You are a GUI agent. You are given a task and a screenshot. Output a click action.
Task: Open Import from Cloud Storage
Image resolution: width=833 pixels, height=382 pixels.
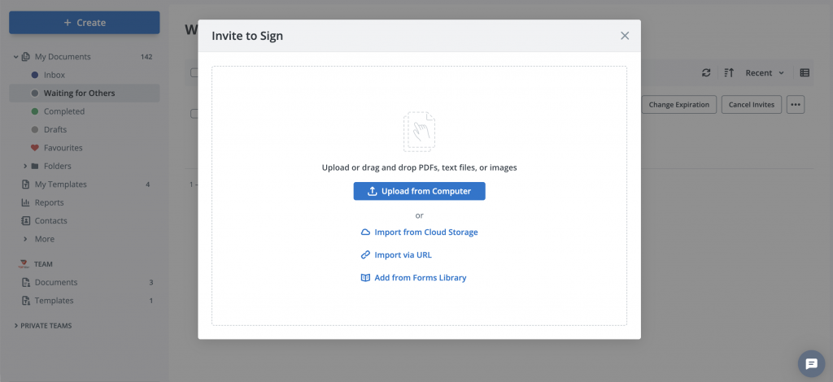(419, 232)
